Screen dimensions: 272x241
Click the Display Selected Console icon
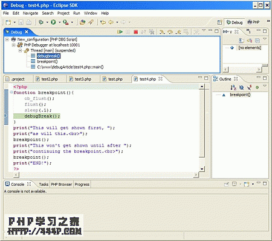[235, 184]
